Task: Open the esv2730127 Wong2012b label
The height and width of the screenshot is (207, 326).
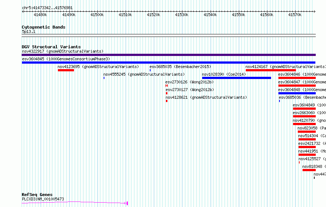Action: click(190, 90)
